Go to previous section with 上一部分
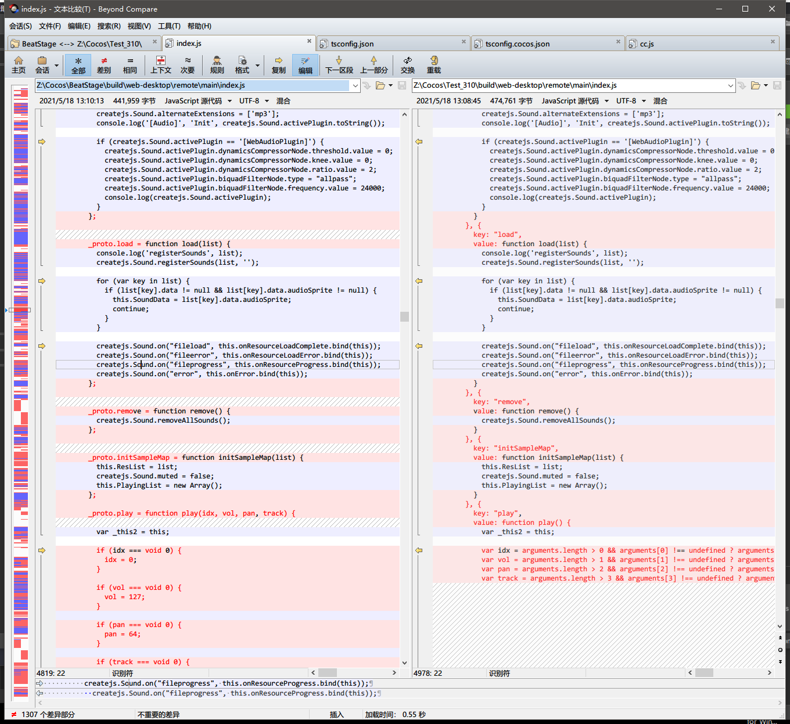Screen dimensions: 790x724 pos(374,64)
